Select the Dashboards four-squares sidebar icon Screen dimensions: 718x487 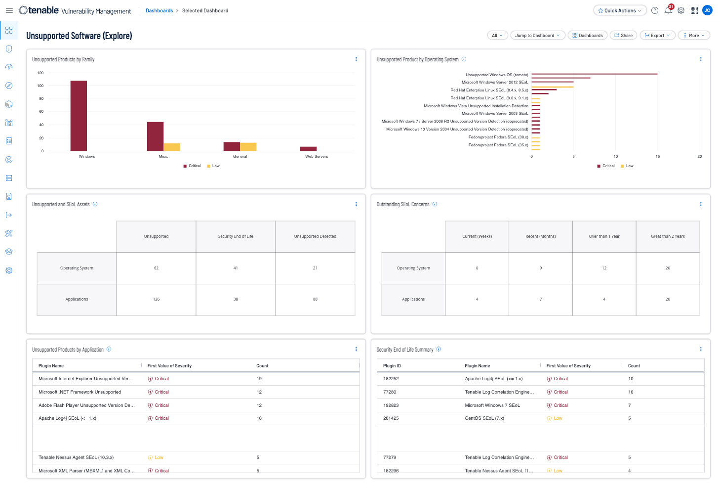tap(9, 30)
